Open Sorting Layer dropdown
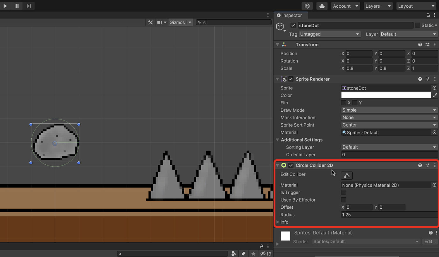 click(389, 147)
